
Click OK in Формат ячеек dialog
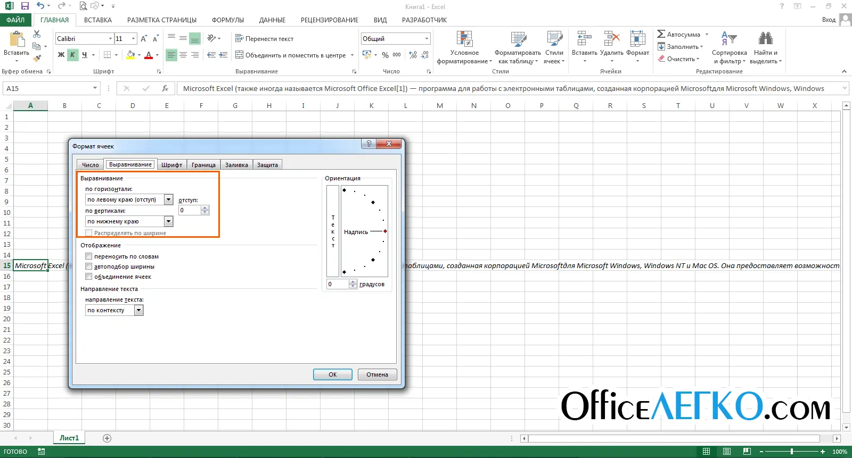(333, 374)
